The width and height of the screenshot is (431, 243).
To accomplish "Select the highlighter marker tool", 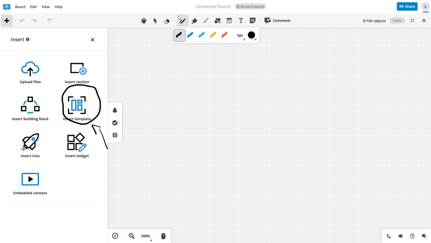I will click(x=194, y=21).
